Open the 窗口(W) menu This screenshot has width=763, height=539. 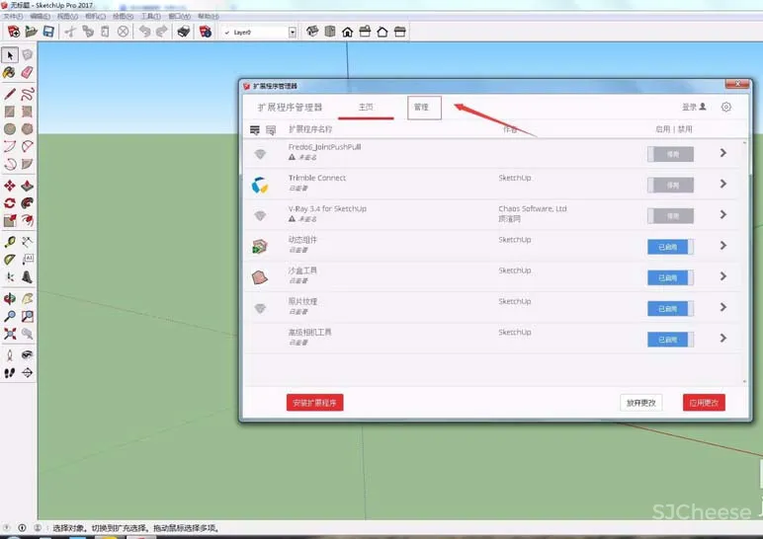180,17
